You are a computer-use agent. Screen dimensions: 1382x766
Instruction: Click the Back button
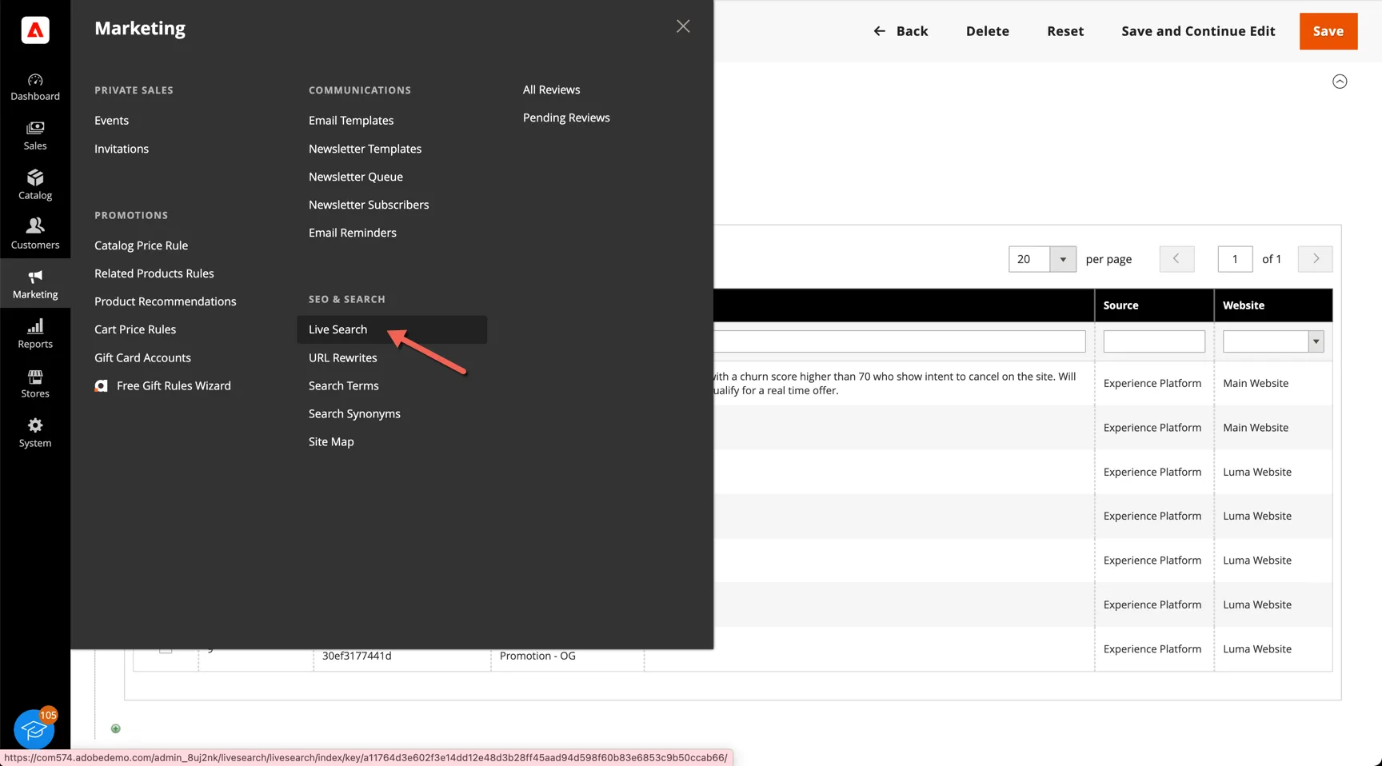tap(901, 31)
